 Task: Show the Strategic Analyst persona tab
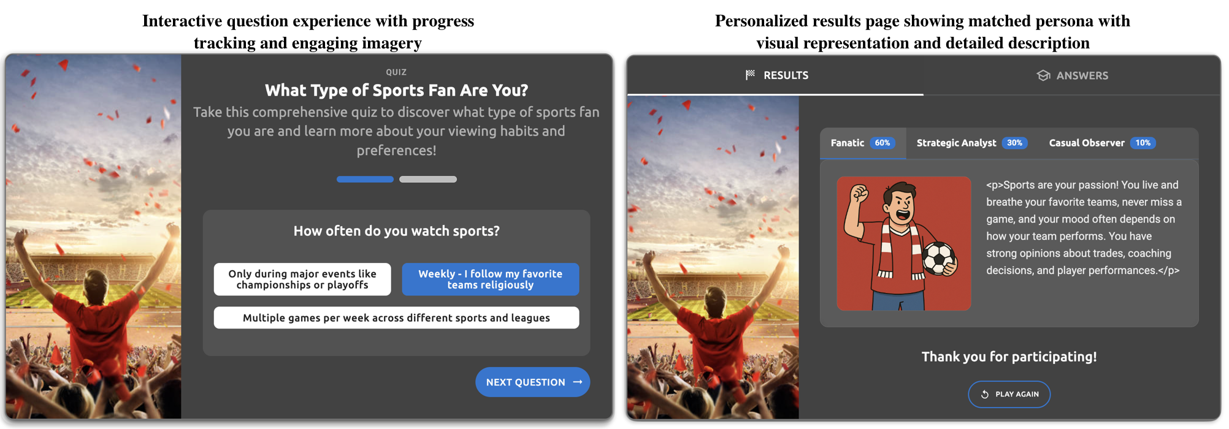click(972, 143)
